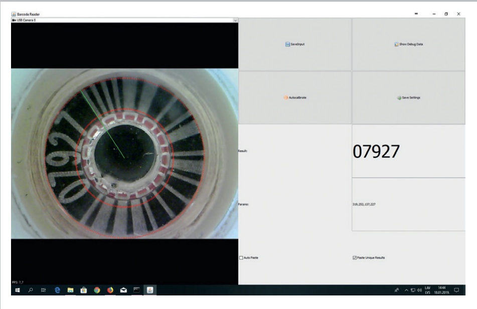Open Mail app from taskbar
The width and height of the screenshot is (477, 309).
123,290
